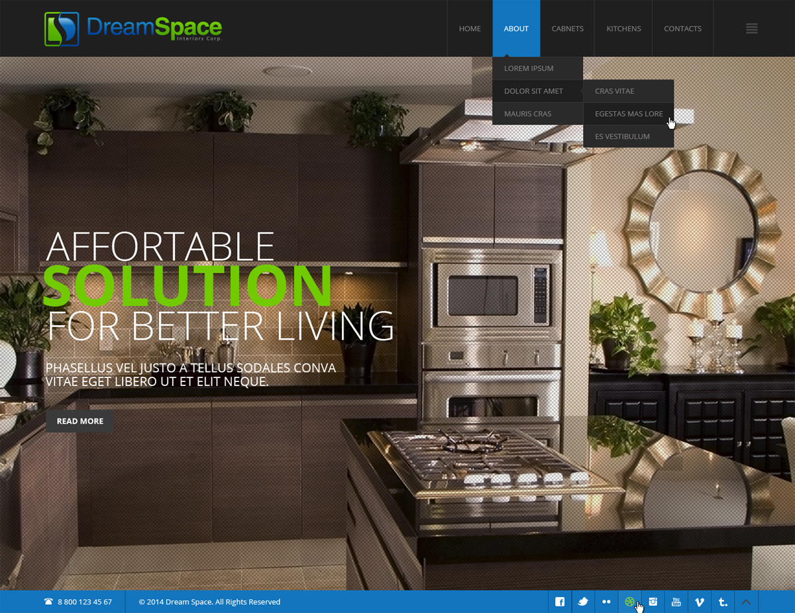The width and height of the screenshot is (795, 613).
Task: Select the KITCHENS menu item
Action: pyautogui.click(x=623, y=28)
